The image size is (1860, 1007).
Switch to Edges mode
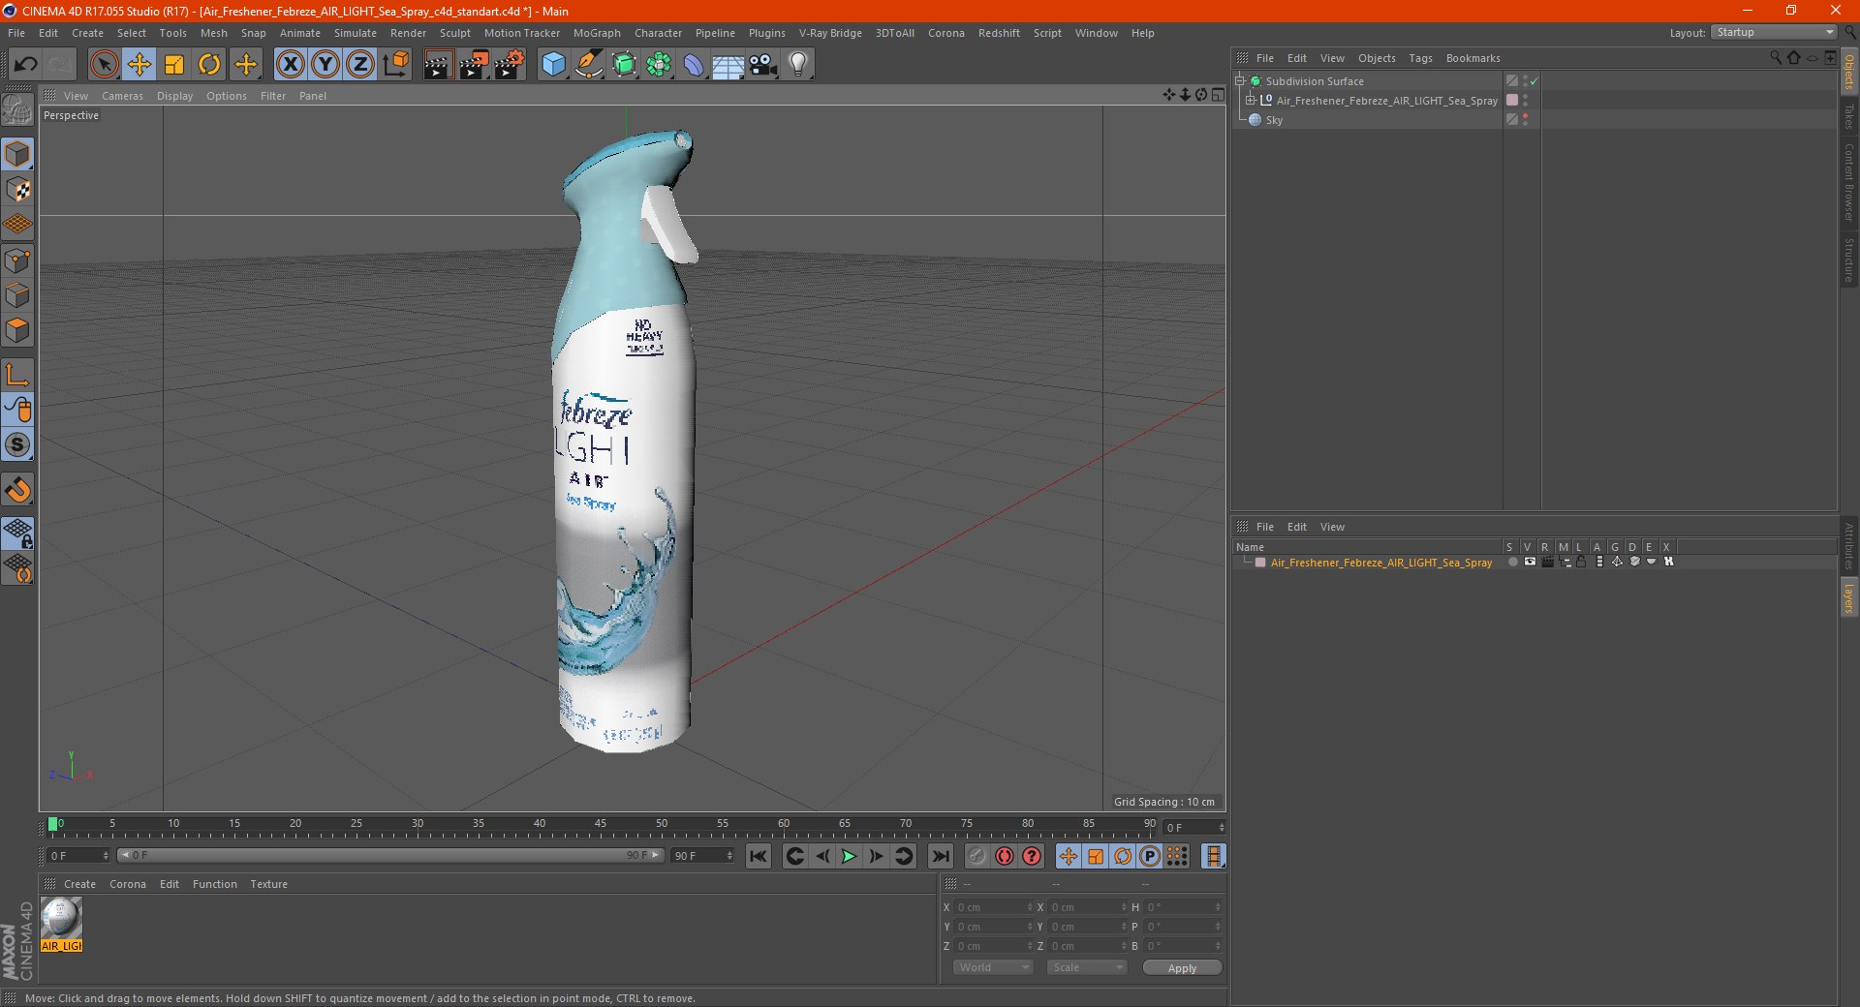point(17,295)
